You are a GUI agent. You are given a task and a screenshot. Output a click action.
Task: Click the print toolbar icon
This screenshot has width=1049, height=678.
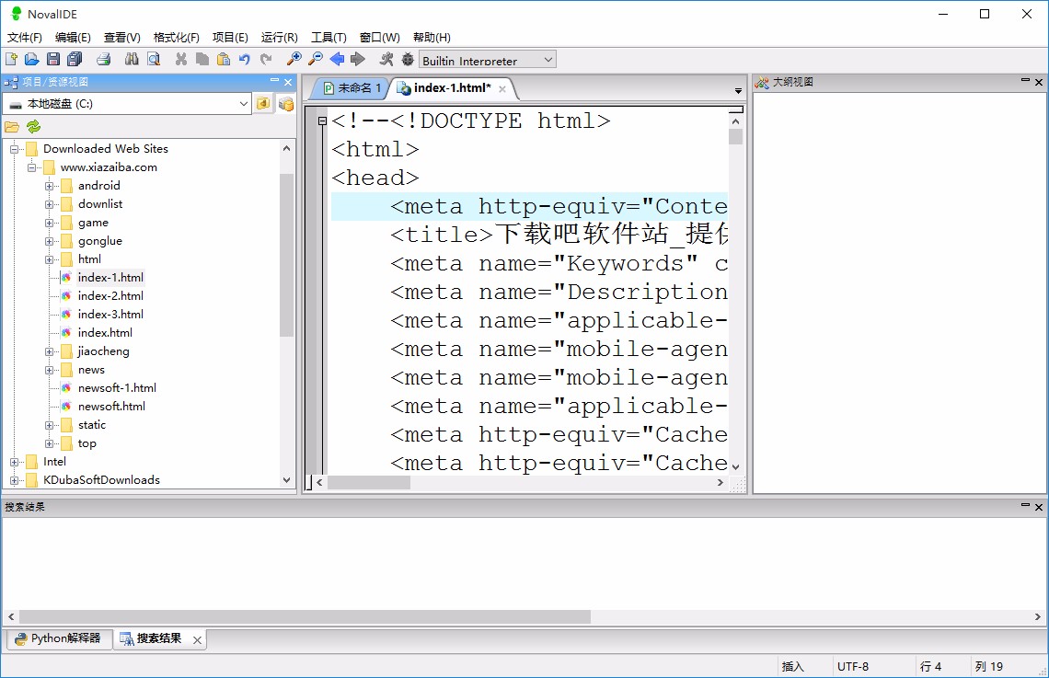pos(104,60)
